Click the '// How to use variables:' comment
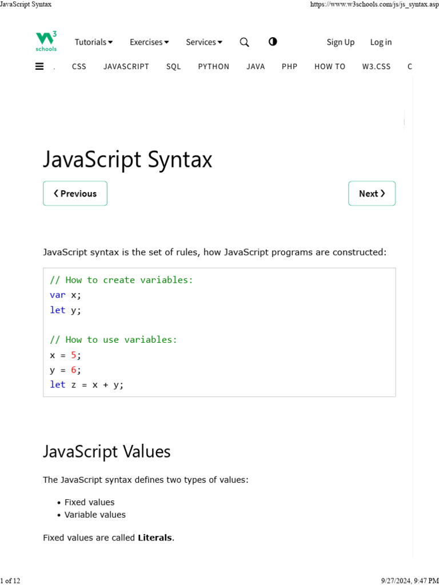This screenshot has width=439, height=585. click(114, 339)
